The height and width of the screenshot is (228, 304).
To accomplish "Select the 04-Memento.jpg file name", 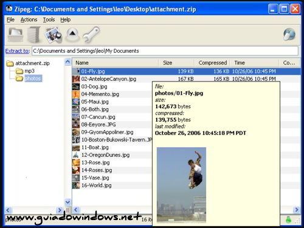I will pyautogui.click(x=100, y=94).
